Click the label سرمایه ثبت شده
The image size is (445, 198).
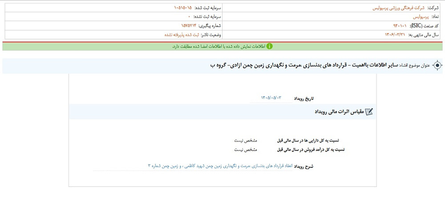(x=208, y=8)
